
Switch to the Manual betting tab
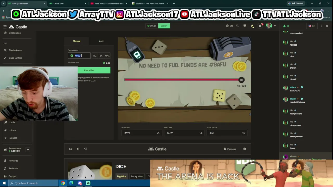pos(76,41)
